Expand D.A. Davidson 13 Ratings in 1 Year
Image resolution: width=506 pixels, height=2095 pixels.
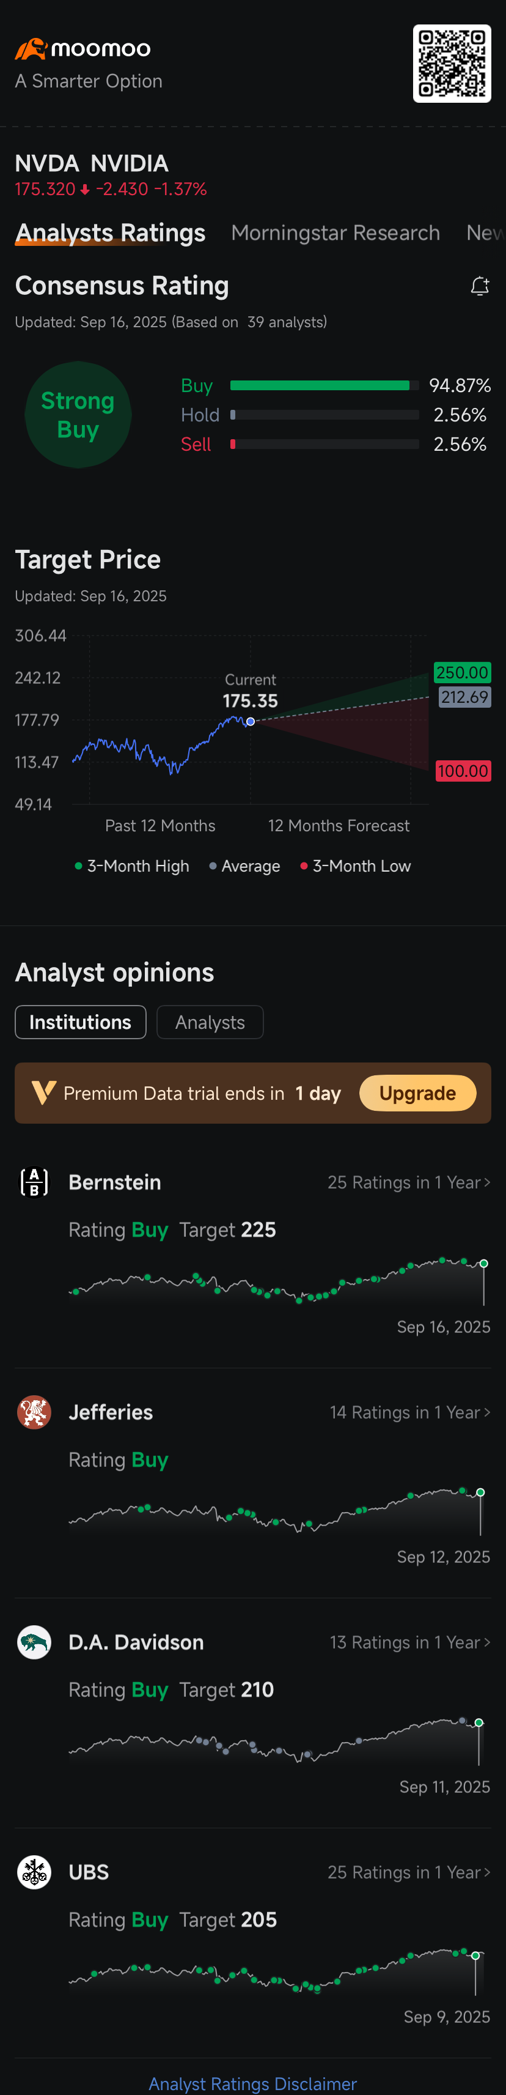point(409,1643)
